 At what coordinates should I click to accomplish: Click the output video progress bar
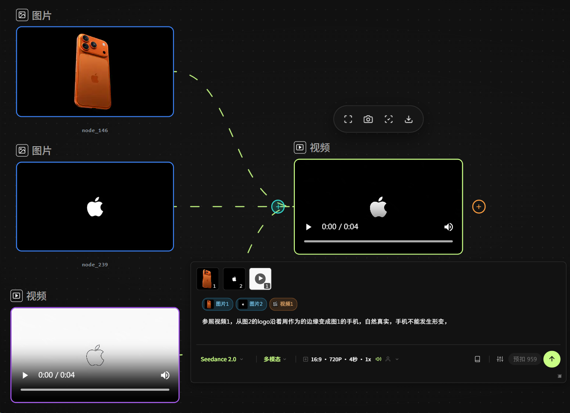(x=378, y=241)
